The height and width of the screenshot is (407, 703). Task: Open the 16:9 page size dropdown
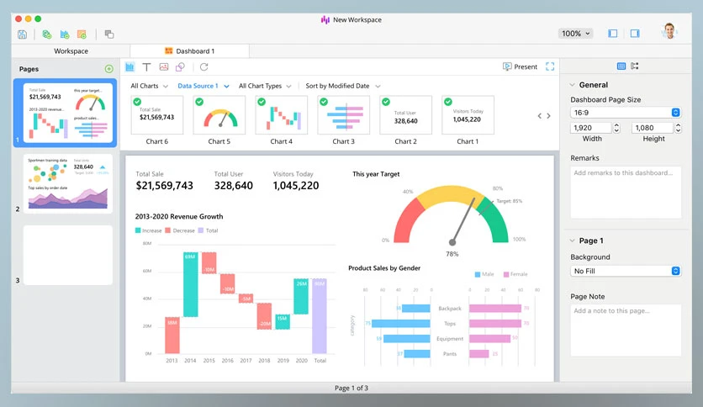tap(626, 113)
